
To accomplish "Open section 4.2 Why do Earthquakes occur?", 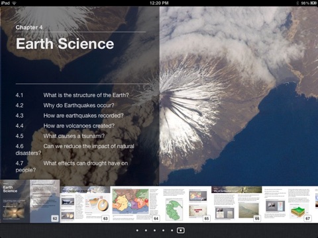I will coord(65,105).
